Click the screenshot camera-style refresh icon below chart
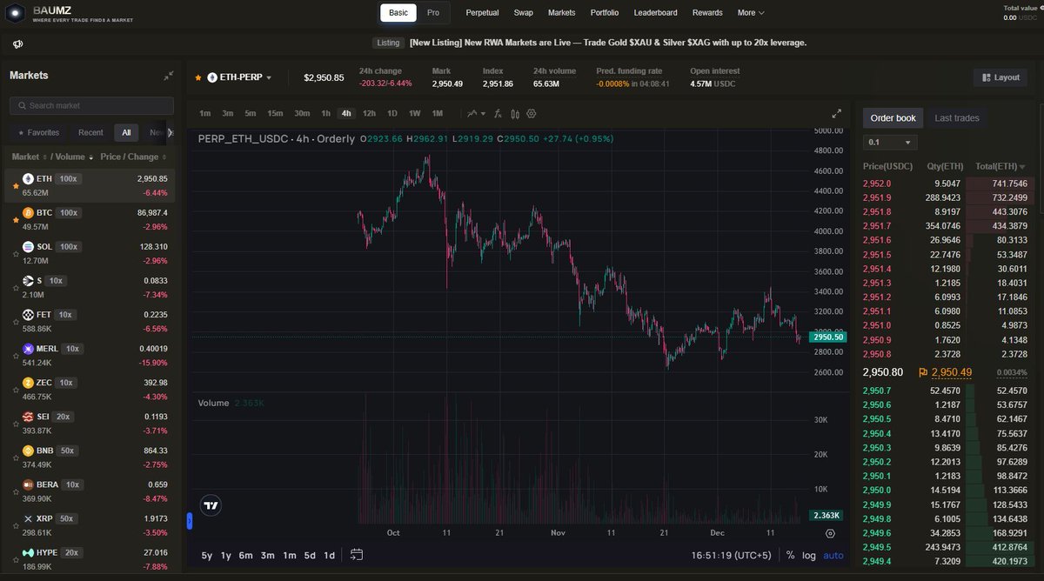Screen dimensions: 1044x581 click(x=356, y=554)
